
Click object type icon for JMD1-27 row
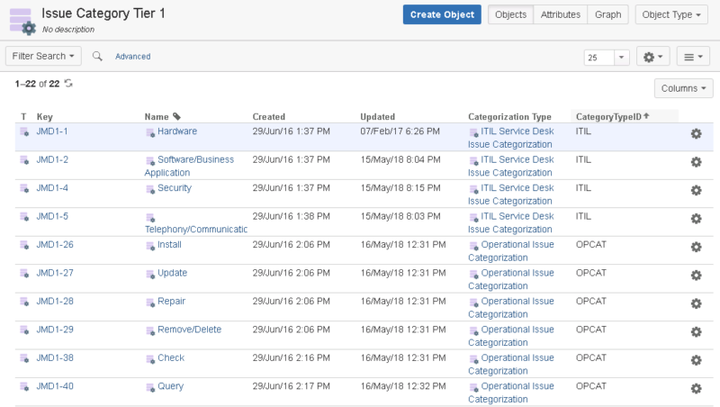click(x=24, y=274)
